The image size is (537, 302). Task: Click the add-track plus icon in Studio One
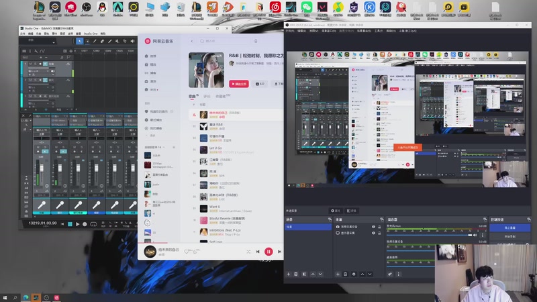click(x=70, y=51)
